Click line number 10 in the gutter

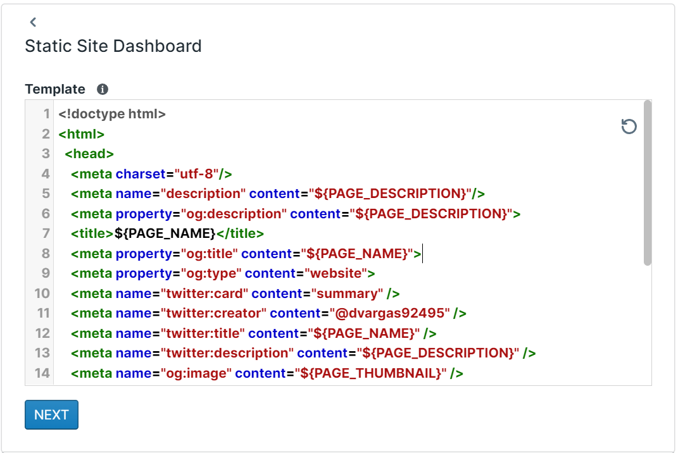42,294
